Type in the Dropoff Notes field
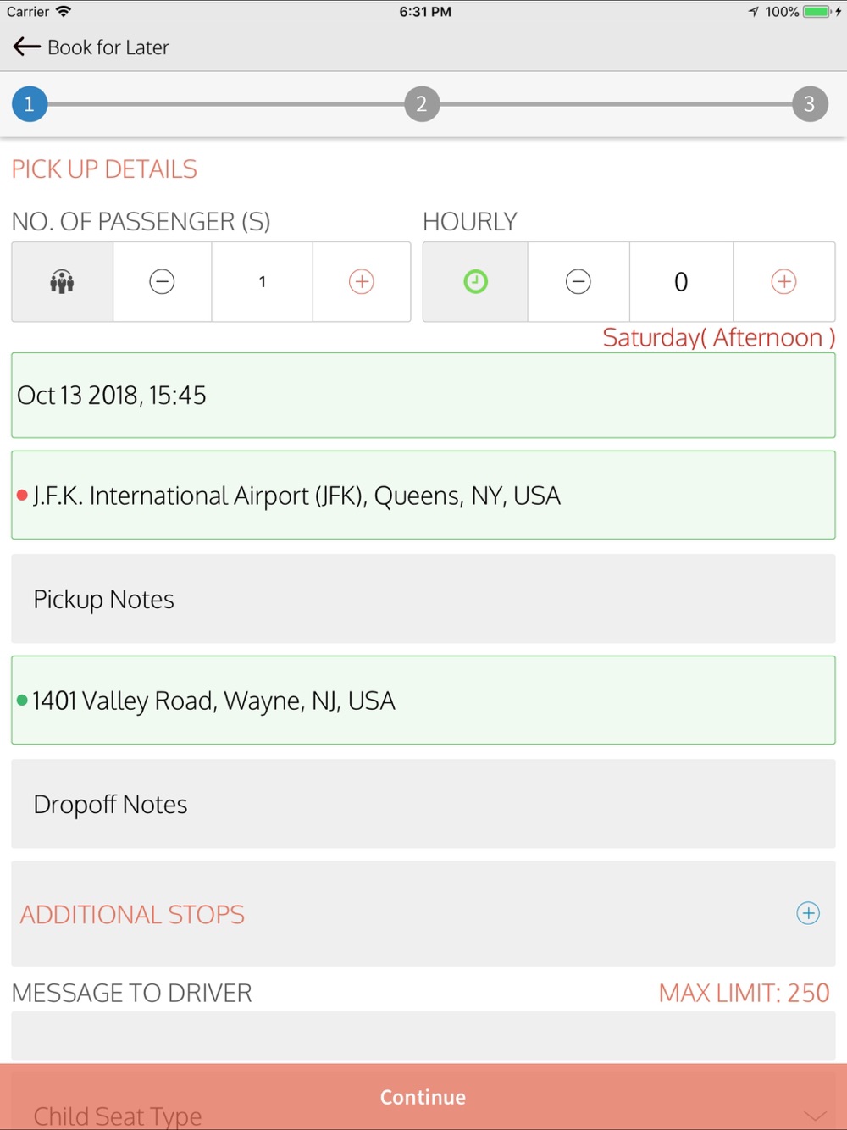847x1130 pixels. pos(423,804)
